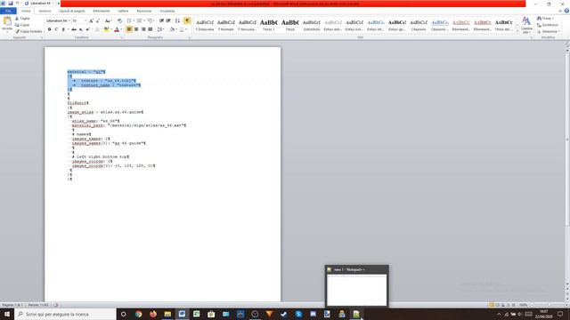Click the sort icon
The width and height of the screenshot is (570, 320).
click(x=177, y=21)
